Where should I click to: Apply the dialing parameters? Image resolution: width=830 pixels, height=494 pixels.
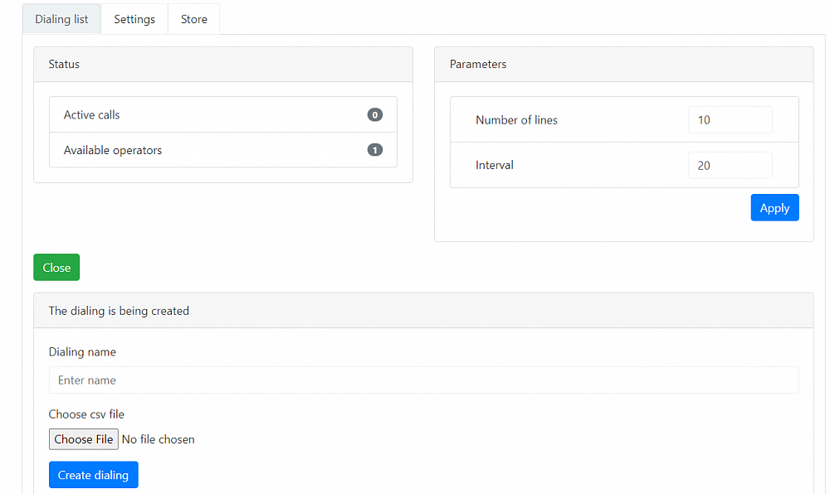(x=774, y=207)
